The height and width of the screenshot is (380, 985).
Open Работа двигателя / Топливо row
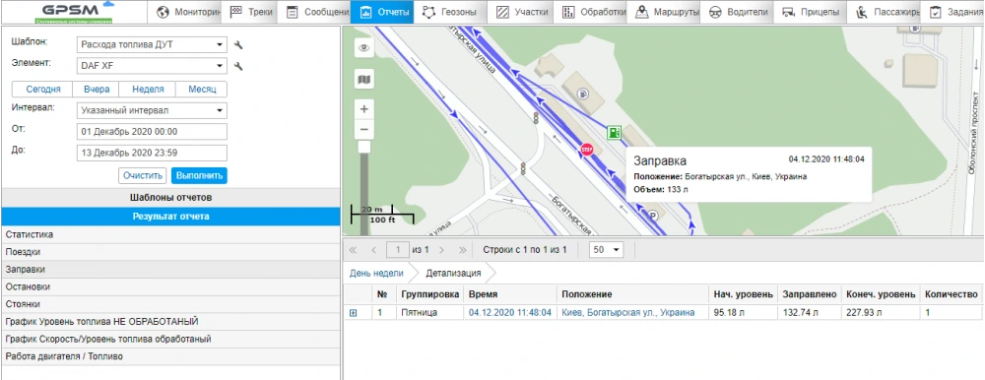tap(170, 356)
